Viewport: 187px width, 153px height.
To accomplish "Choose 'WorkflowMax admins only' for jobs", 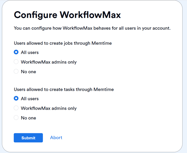I will click(16, 62).
